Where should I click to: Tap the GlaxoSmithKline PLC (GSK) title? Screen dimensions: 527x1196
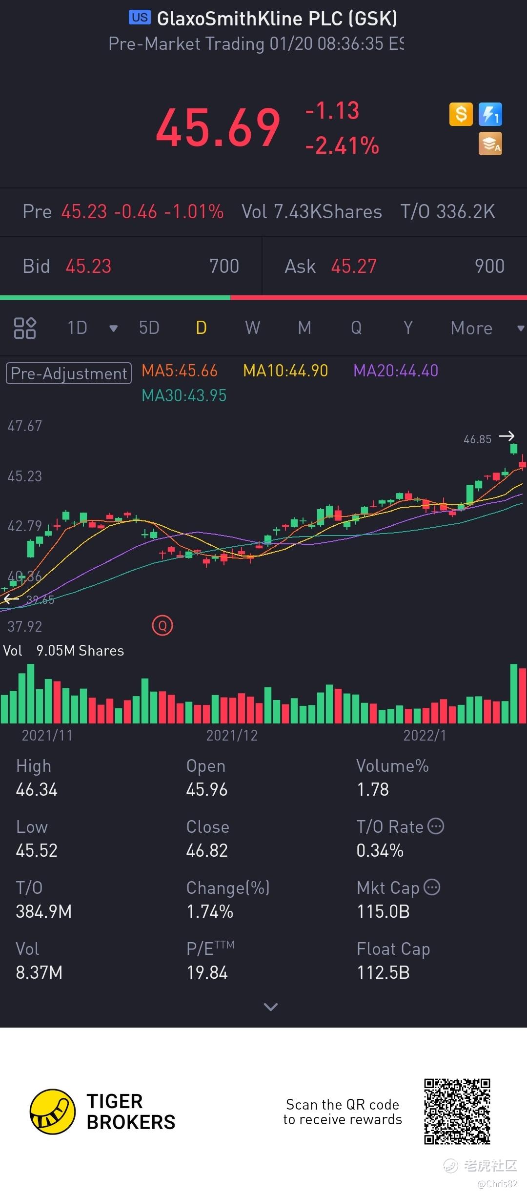277,19
